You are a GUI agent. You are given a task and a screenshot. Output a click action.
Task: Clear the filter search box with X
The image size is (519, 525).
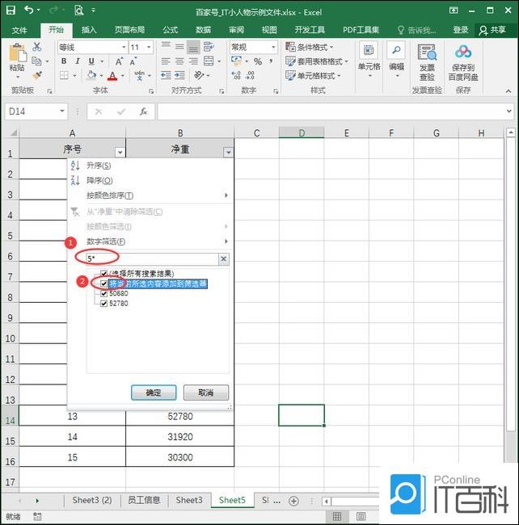[223, 258]
